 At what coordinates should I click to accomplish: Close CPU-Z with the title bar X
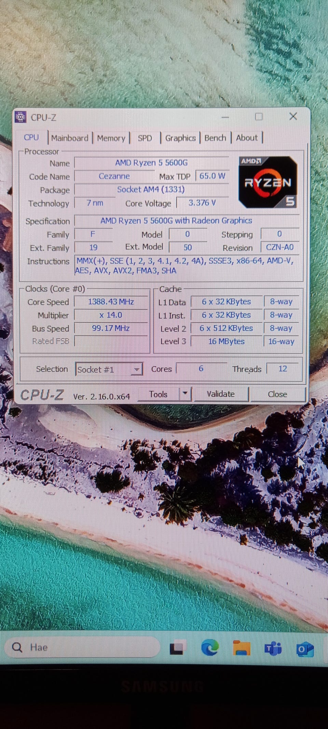point(293,117)
